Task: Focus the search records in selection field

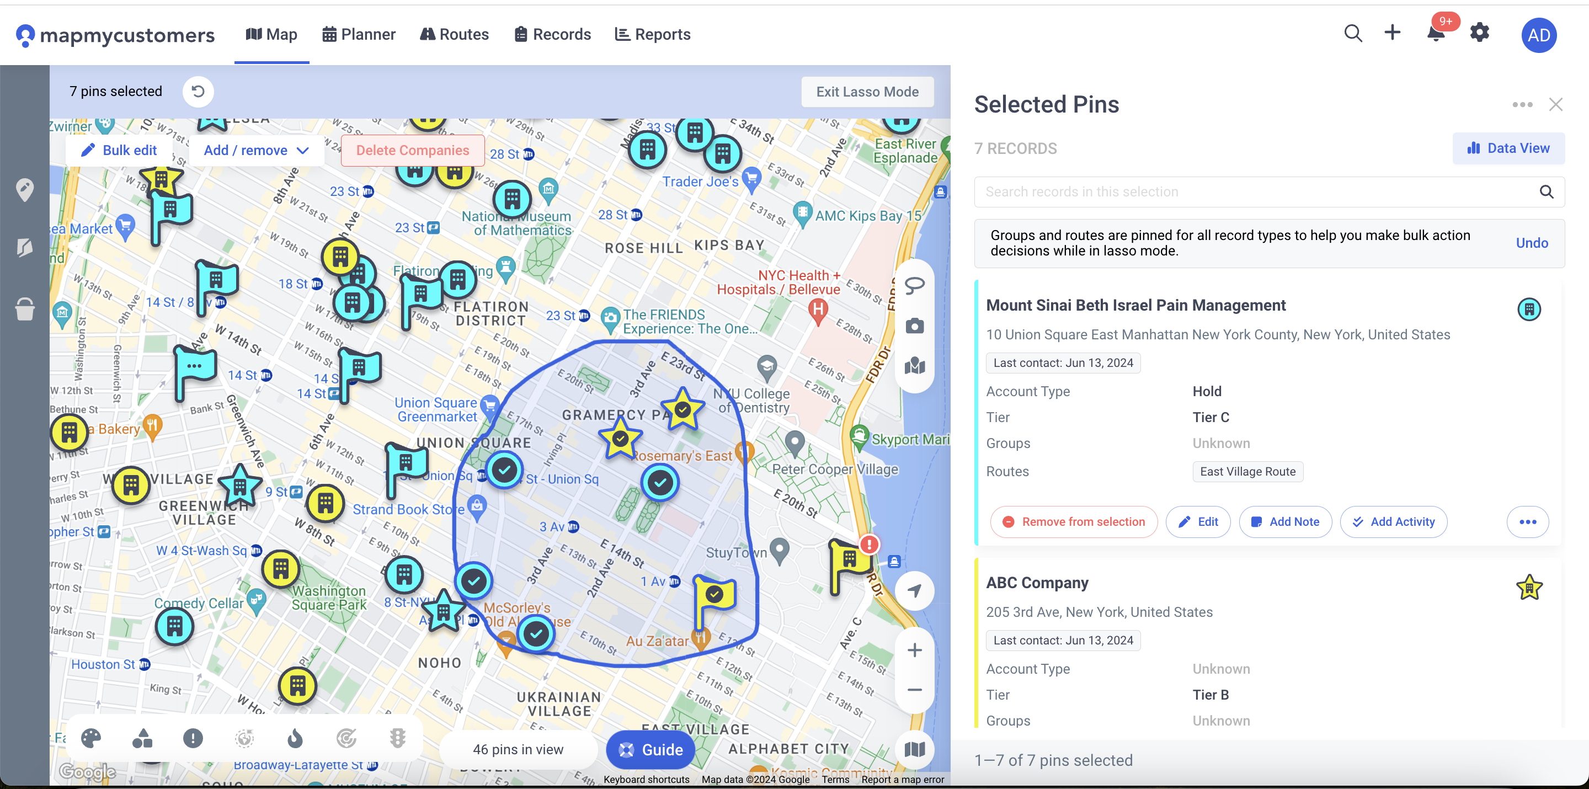Action: coord(1269,192)
